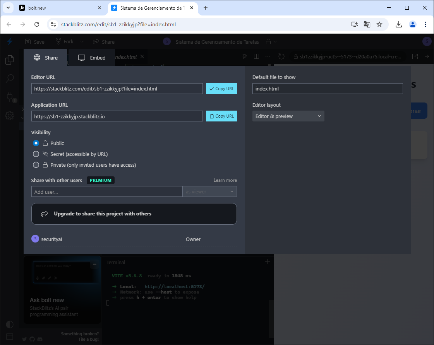Select the Secret visibility radio button
This screenshot has width=434, height=345.
tap(36, 154)
